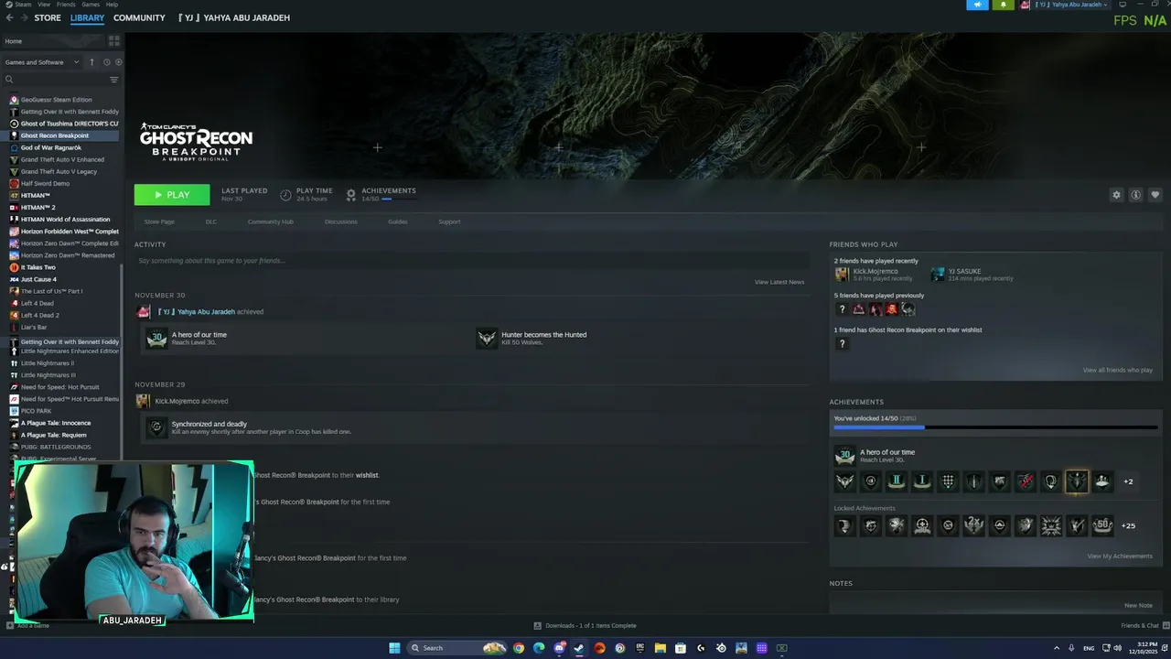1171x659 pixels.
Task: Toggle the ready-to-play filter icon
Action: point(118,62)
